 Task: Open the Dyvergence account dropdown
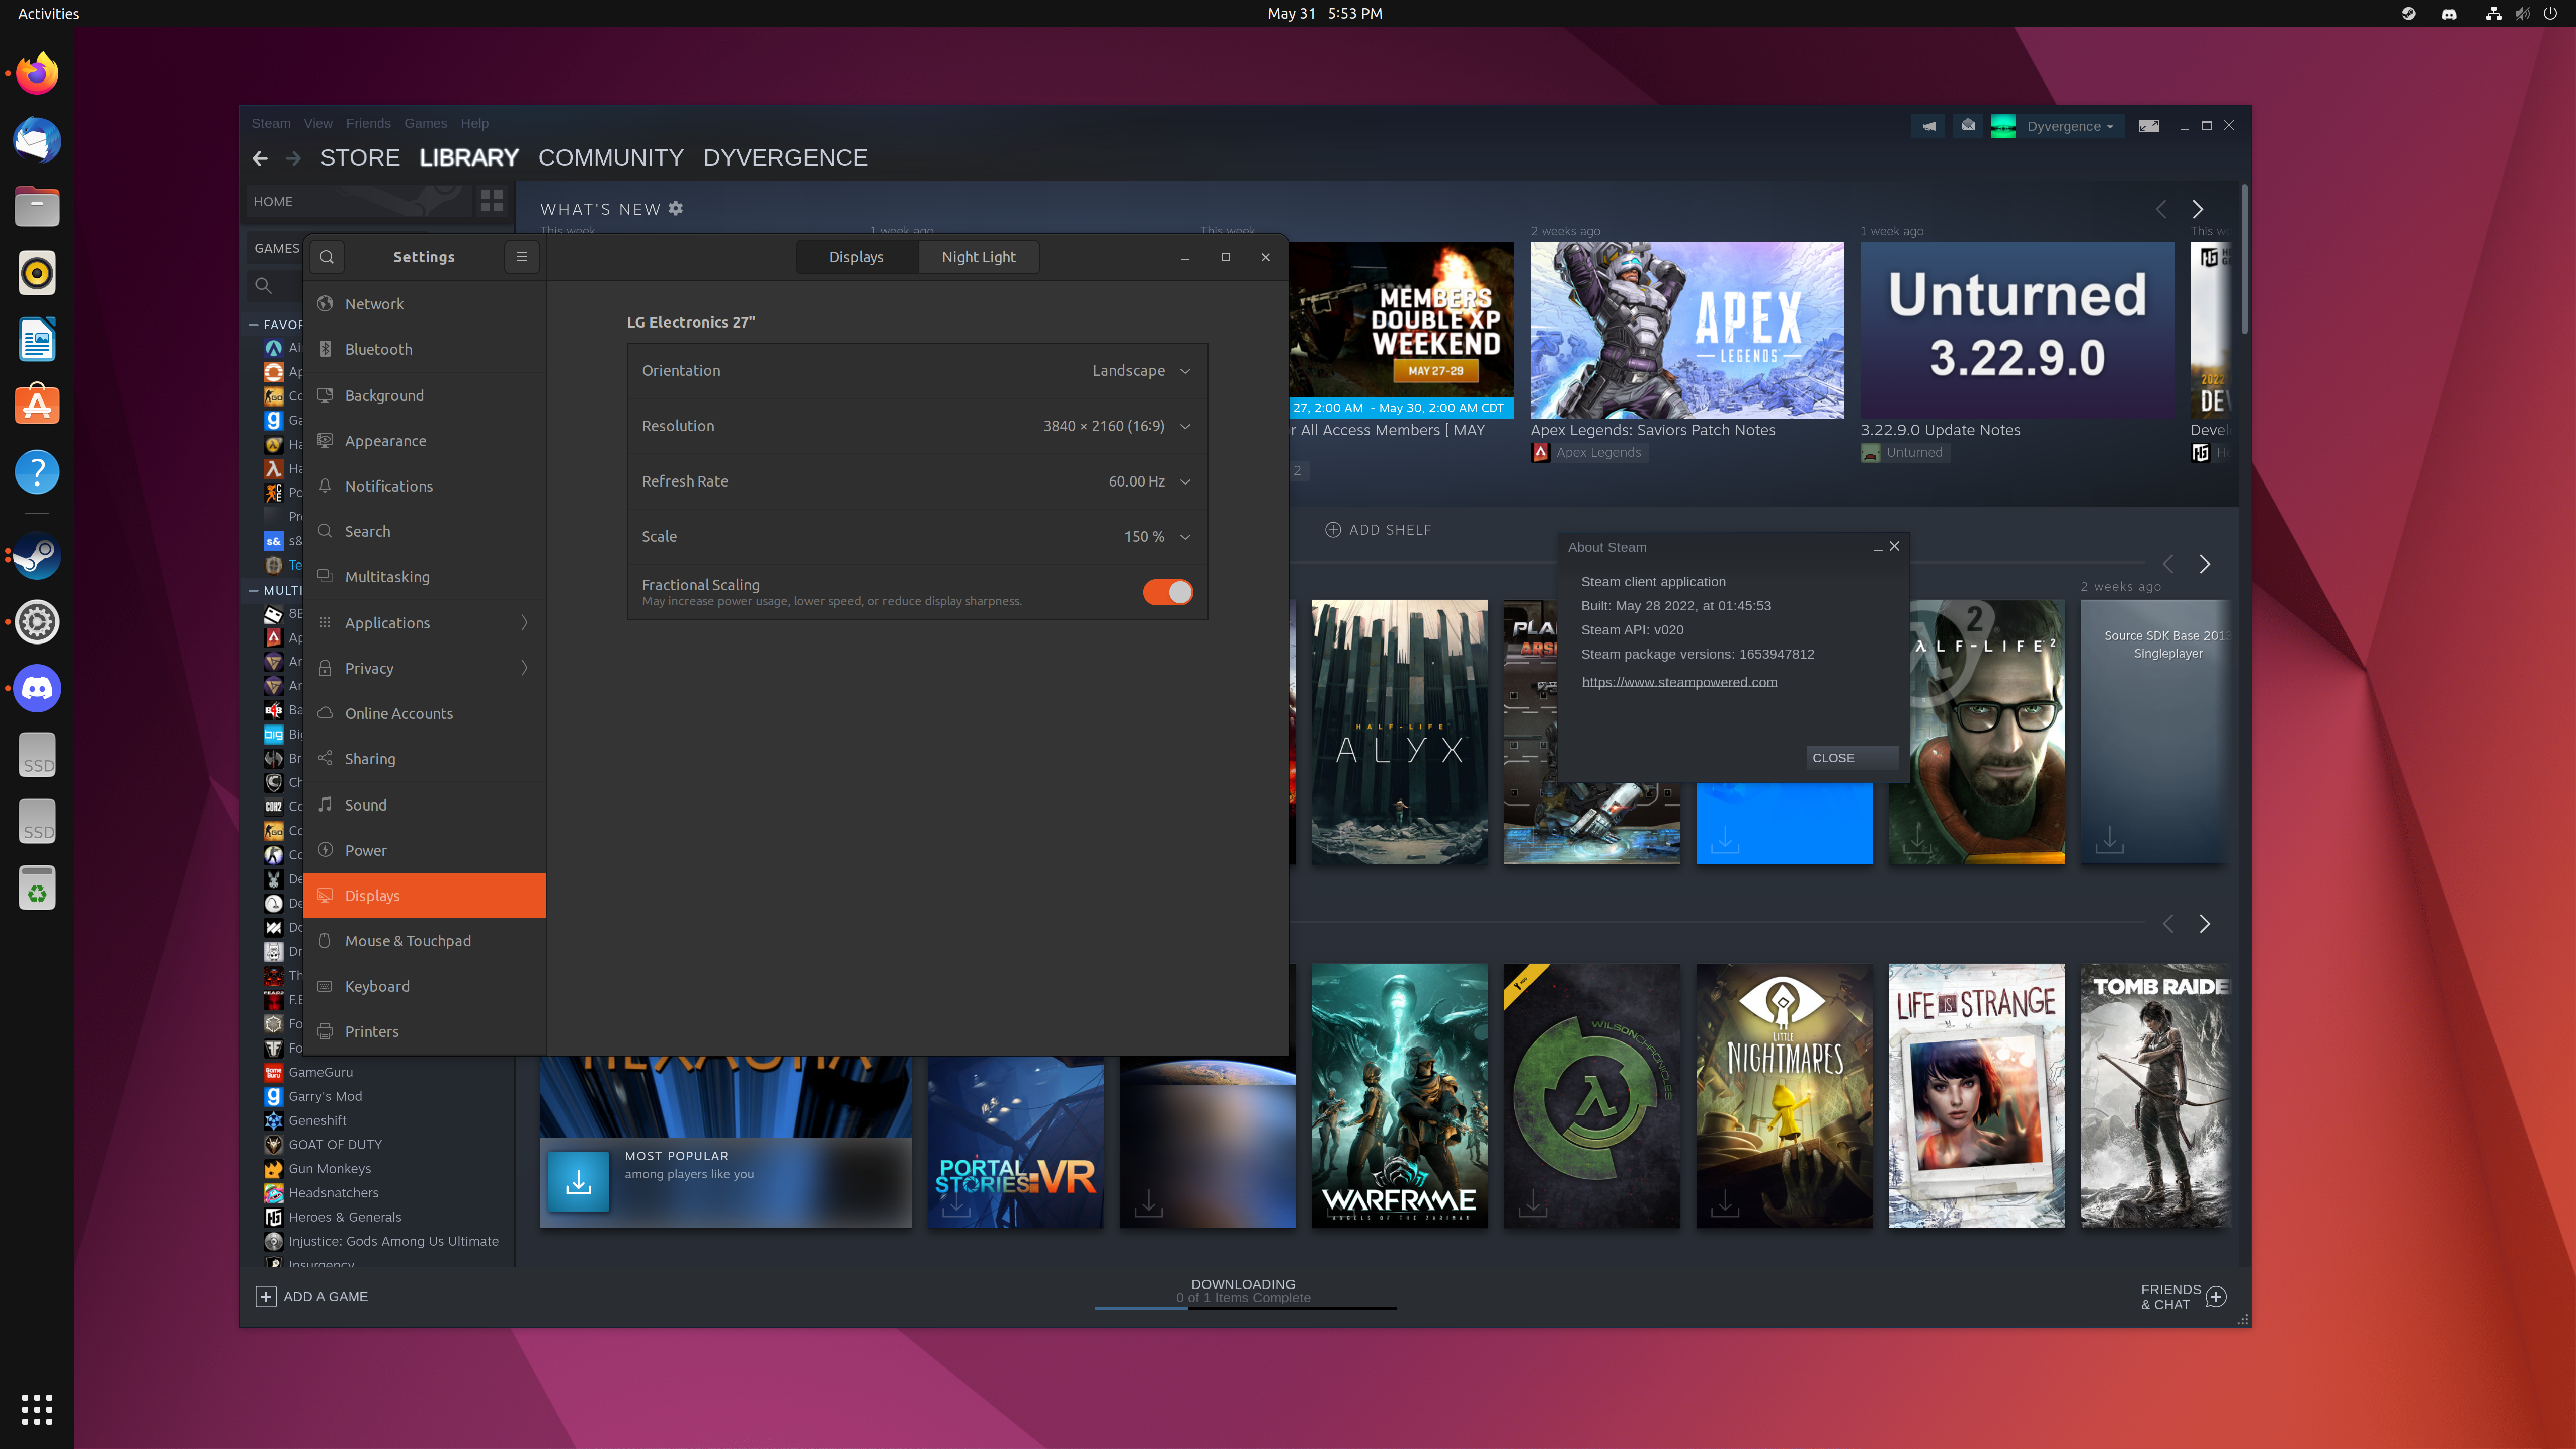coord(2070,126)
